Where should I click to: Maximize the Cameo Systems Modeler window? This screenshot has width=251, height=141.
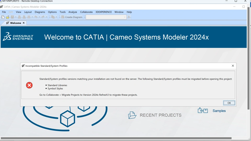point(244,7)
